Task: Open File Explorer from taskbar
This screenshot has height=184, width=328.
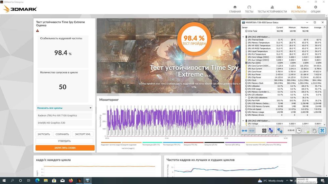Action: coord(46,181)
